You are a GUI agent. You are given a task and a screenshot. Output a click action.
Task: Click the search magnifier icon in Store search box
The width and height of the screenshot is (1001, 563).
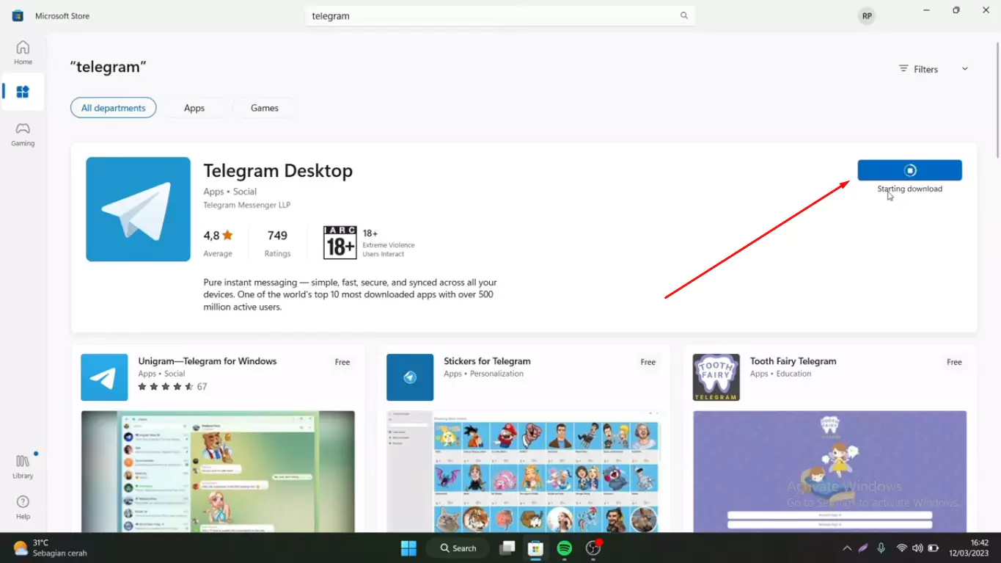[683, 15]
